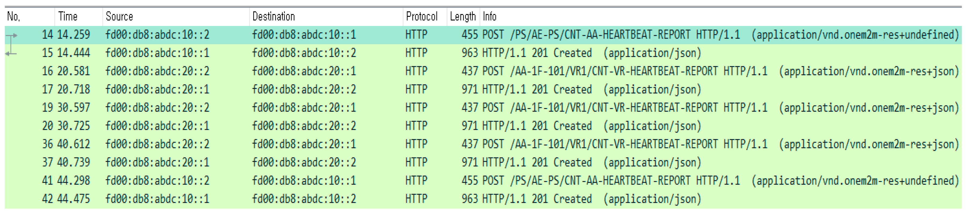The height and width of the screenshot is (214, 968).
Task: Sort packets by the No. column header
Action: pos(14,17)
